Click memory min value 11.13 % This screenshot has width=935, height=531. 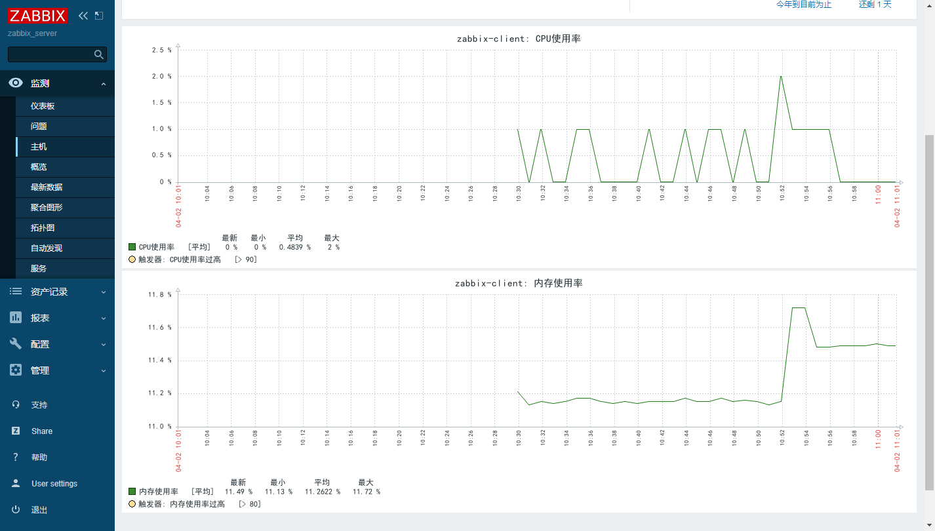279,492
